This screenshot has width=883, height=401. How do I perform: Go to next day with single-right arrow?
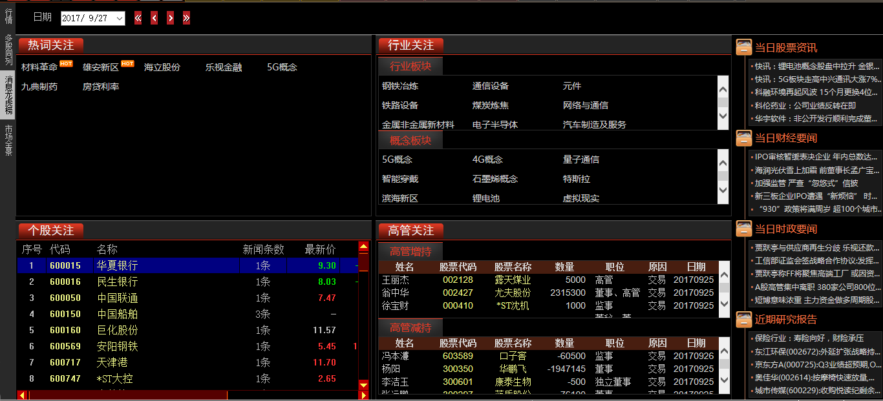(x=171, y=18)
